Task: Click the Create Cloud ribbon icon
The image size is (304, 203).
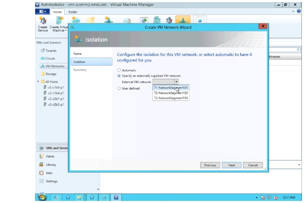Action: tap(76, 20)
